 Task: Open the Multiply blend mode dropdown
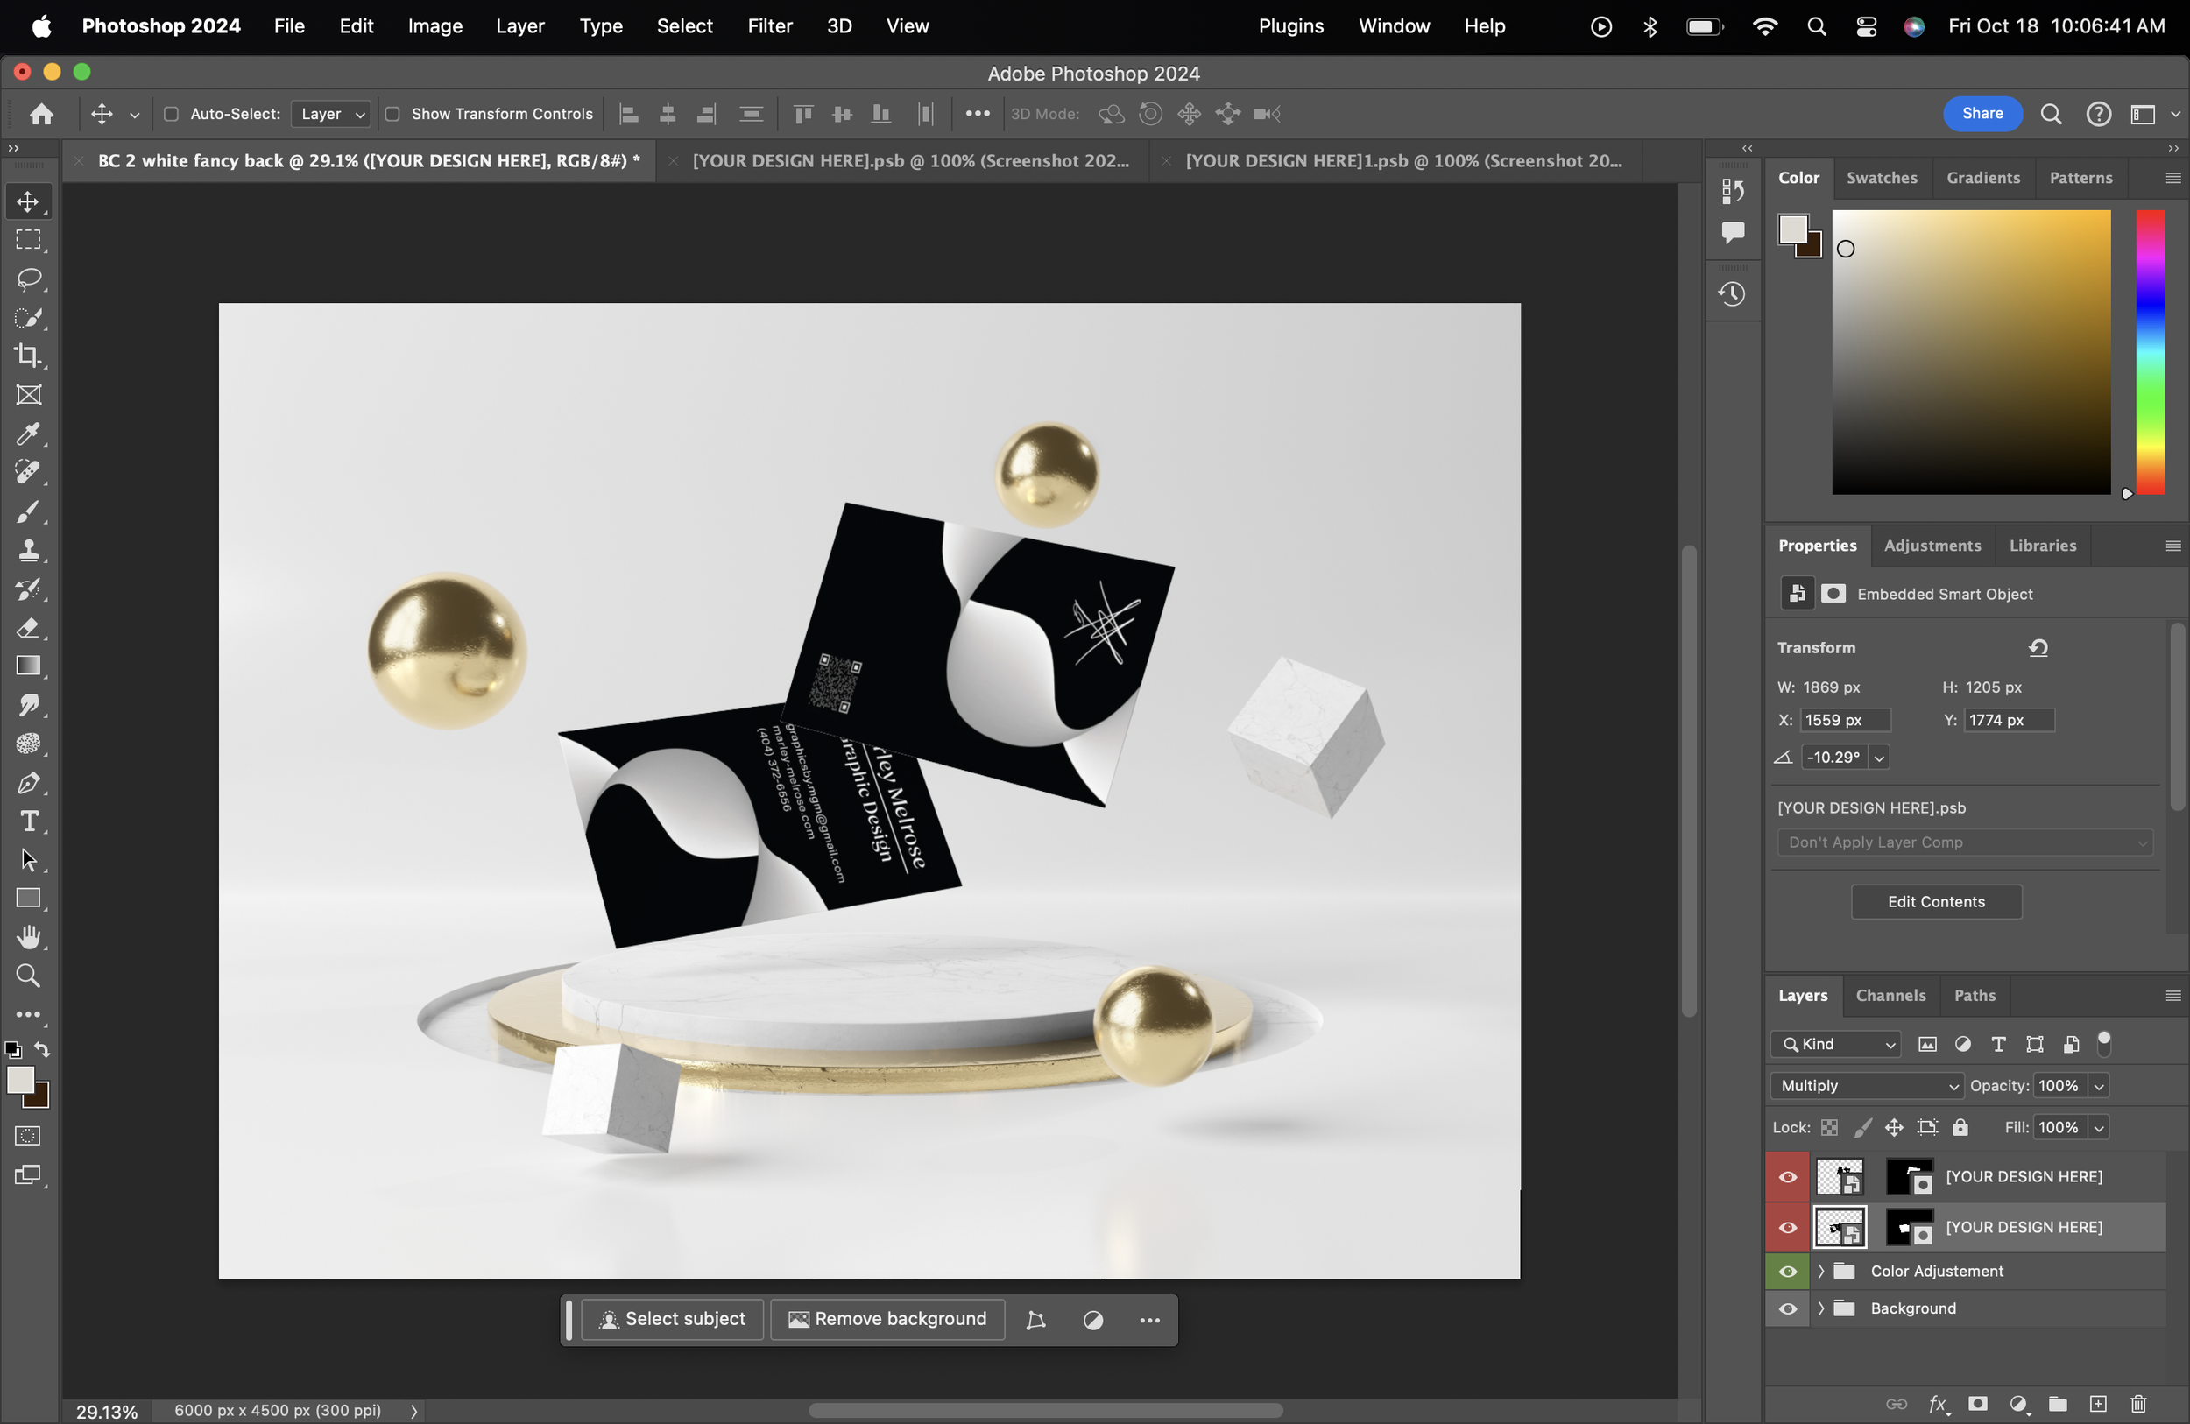pyautogui.click(x=1866, y=1085)
